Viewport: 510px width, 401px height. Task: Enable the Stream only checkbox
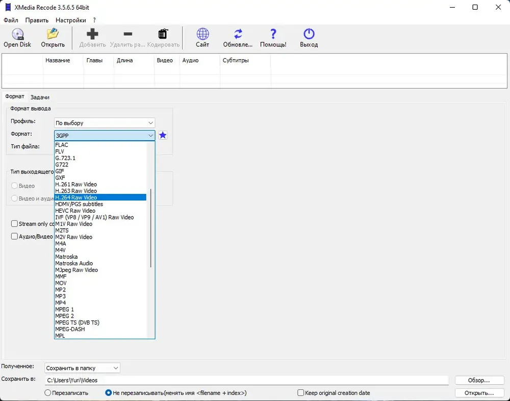(x=14, y=223)
